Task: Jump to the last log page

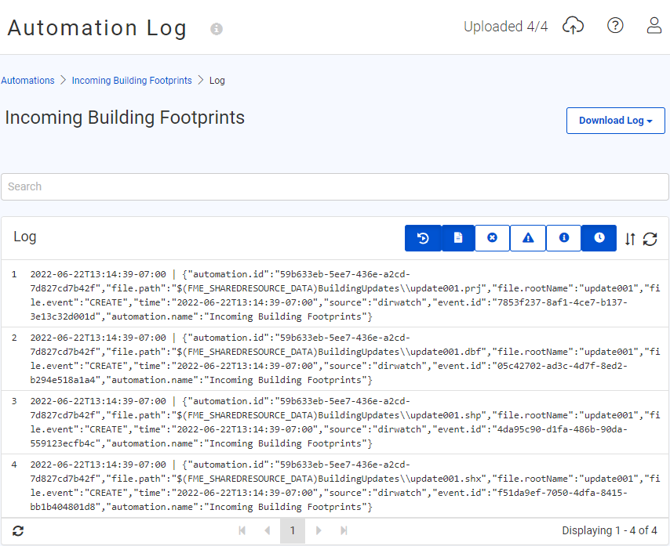Action: pos(344,530)
